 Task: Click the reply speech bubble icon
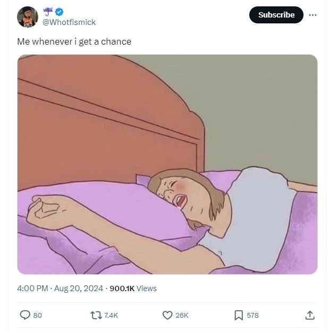(25, 315)
